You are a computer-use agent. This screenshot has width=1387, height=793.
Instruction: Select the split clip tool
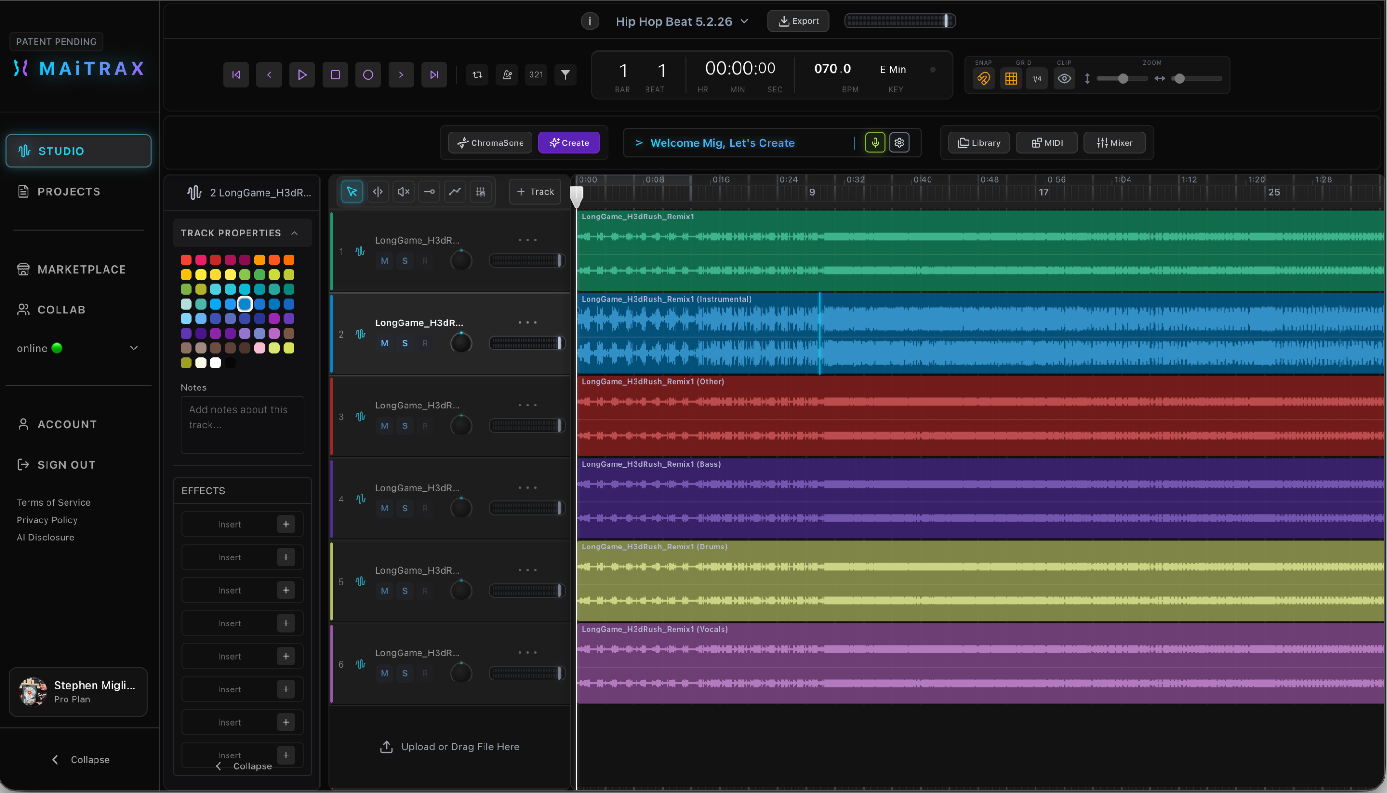click(378, 192)
